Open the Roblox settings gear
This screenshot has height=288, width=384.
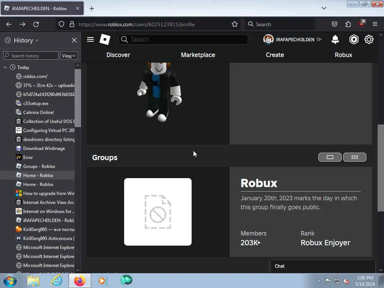pyautogui.click(x=369, y=39)
